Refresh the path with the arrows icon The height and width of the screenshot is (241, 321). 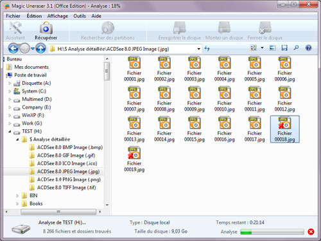click(207, 48)
